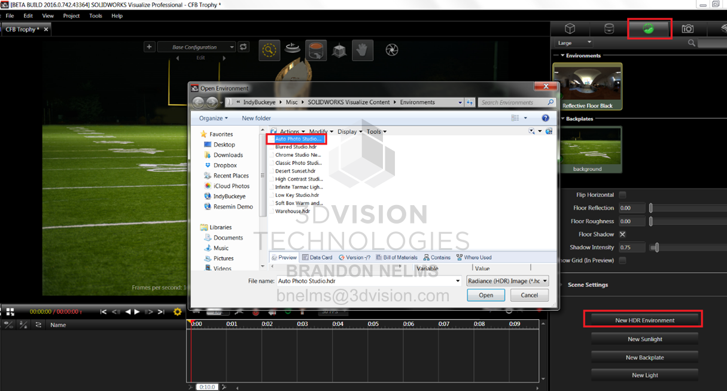Adjust the Shadow Intensity slider

coord(656,248)
